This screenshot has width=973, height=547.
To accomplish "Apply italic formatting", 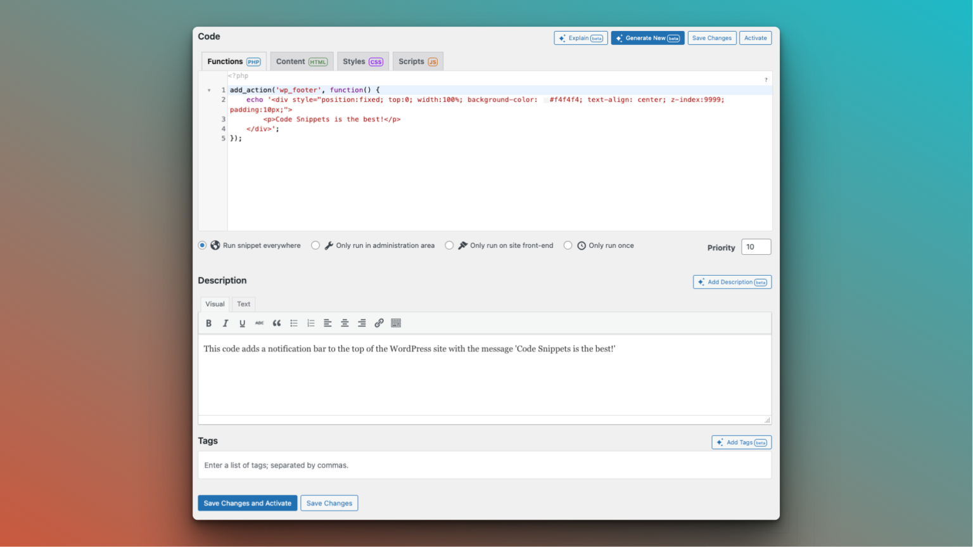I will [226, 323].
